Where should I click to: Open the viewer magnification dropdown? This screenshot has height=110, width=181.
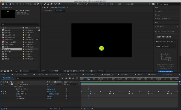click(x=46, y=71)
